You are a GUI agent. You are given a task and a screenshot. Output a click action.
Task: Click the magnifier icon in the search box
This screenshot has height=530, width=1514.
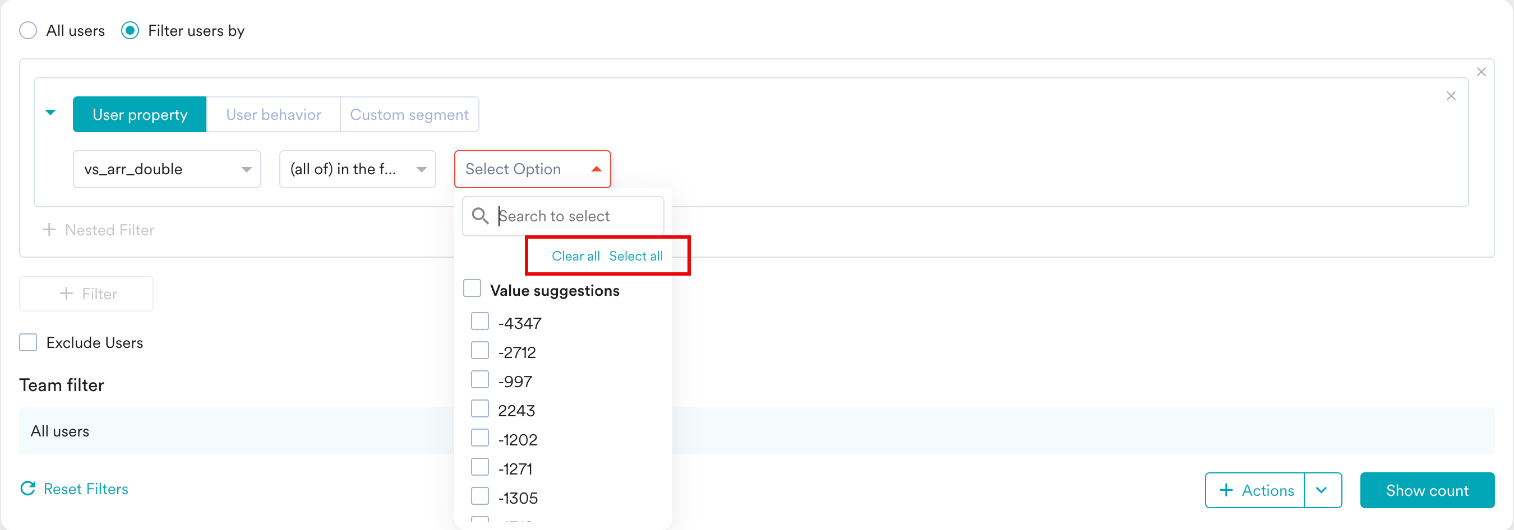479,216
